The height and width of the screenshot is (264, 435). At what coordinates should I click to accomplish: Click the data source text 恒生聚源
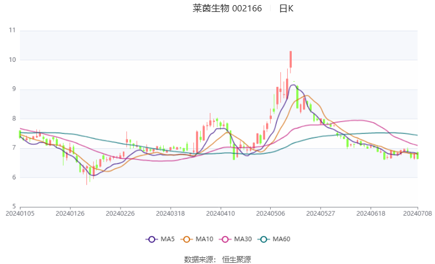237,259
